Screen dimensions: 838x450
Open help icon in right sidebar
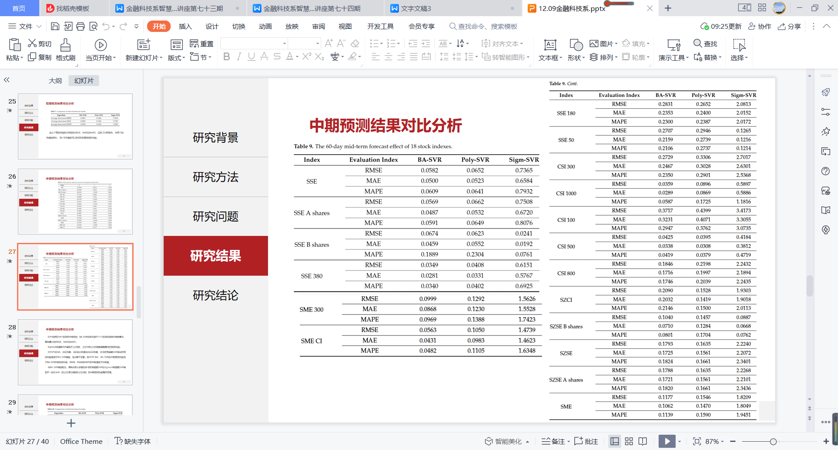[x=825, y=171]
